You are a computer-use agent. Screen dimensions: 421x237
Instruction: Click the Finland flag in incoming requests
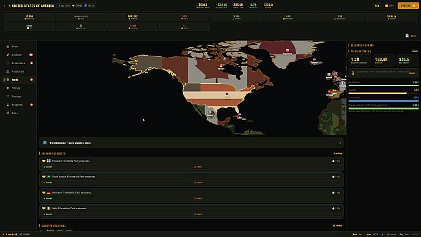pyautogui.click(x=49, y=161)
